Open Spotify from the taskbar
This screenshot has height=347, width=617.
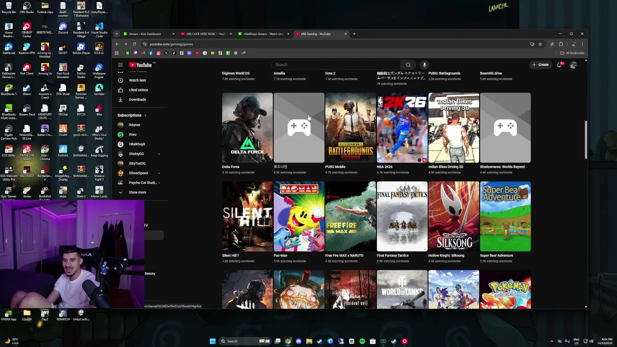(362, 341)
